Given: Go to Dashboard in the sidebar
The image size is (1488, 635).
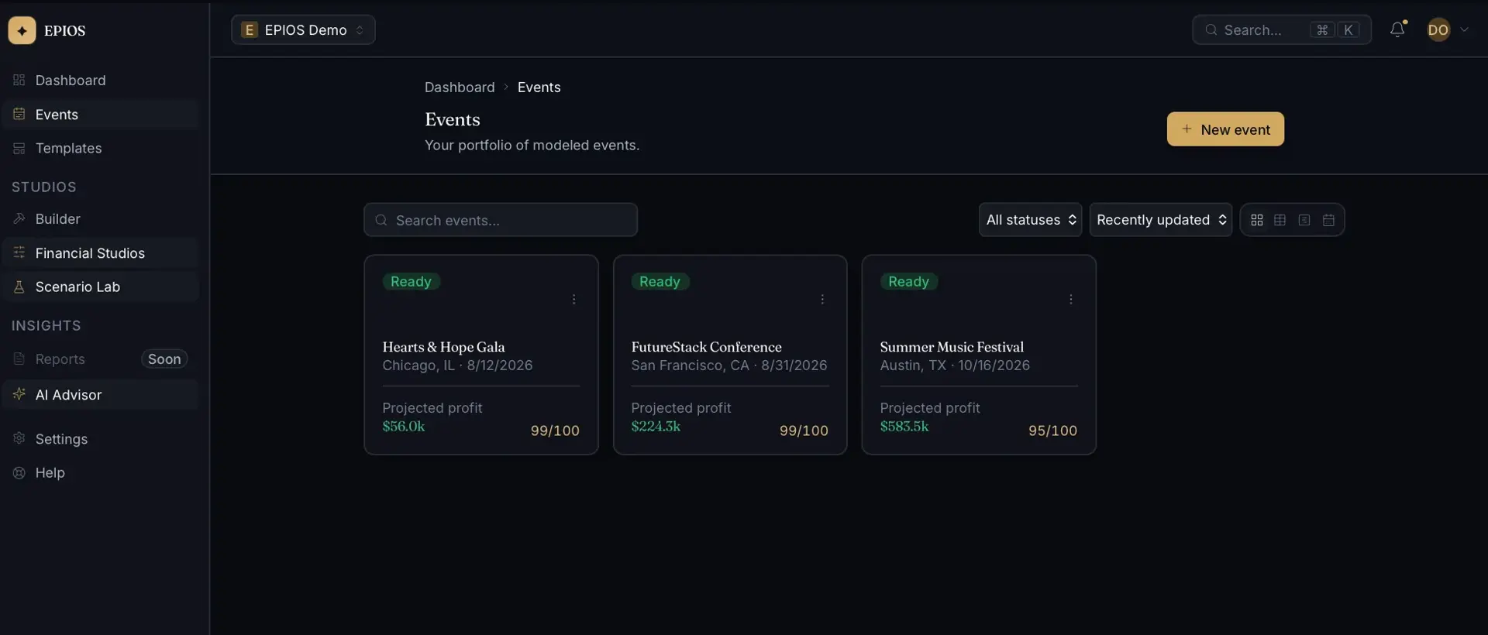Looking at the screenshot, I should [x=100, y=80].
